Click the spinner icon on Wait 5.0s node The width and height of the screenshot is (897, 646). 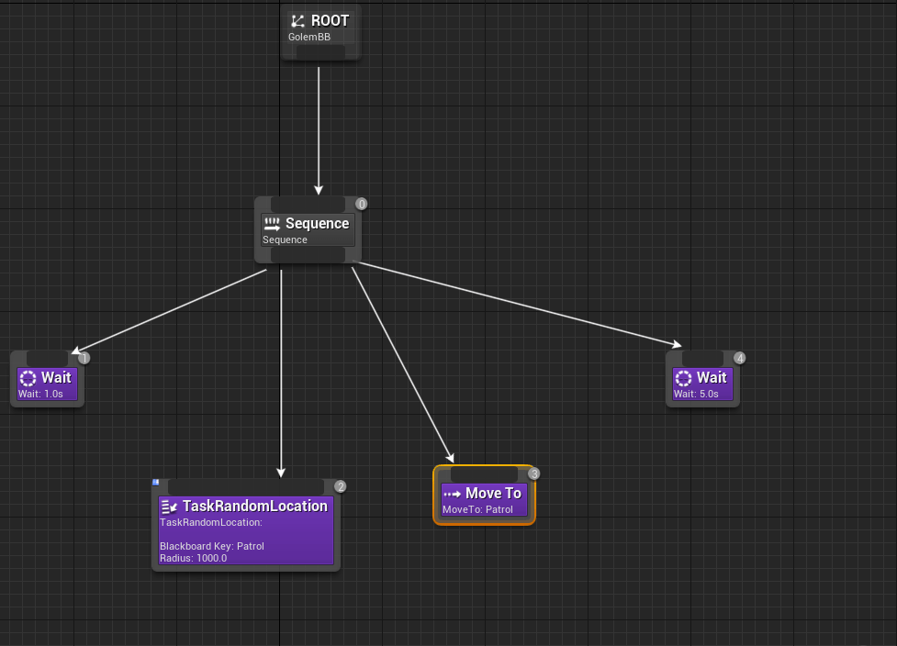[x=683, y=378]
